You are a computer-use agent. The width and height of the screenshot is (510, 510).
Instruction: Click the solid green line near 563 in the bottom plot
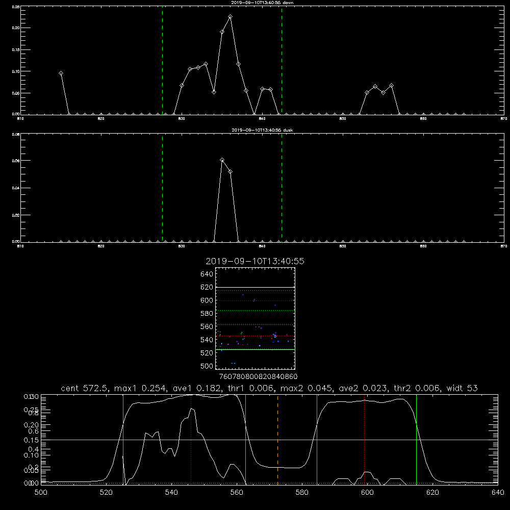coord(246,440)
